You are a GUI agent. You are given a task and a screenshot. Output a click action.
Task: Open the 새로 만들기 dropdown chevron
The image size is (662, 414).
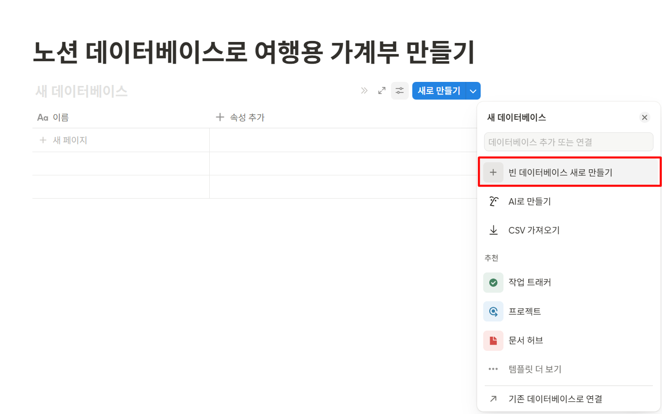click(x=473, y=90)
